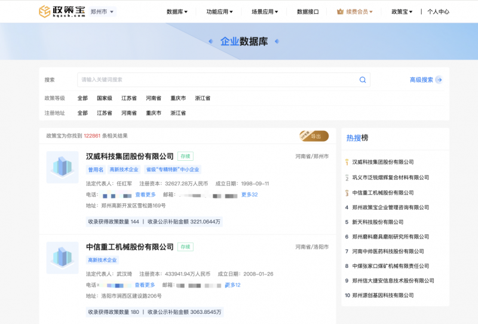Click the 更多32 email link

click(x=249, y=195)
